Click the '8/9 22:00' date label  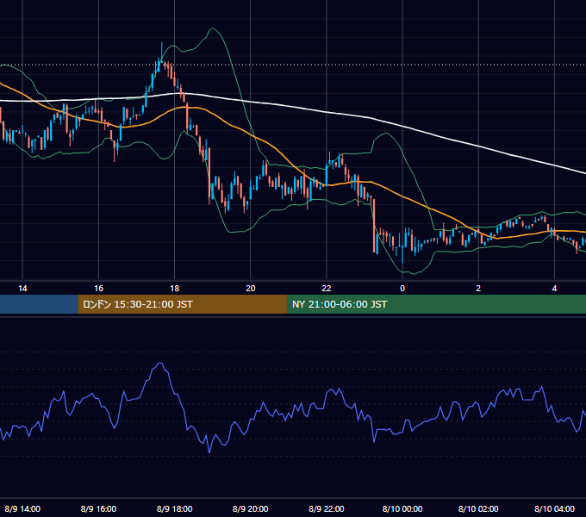tap(327, 508)
